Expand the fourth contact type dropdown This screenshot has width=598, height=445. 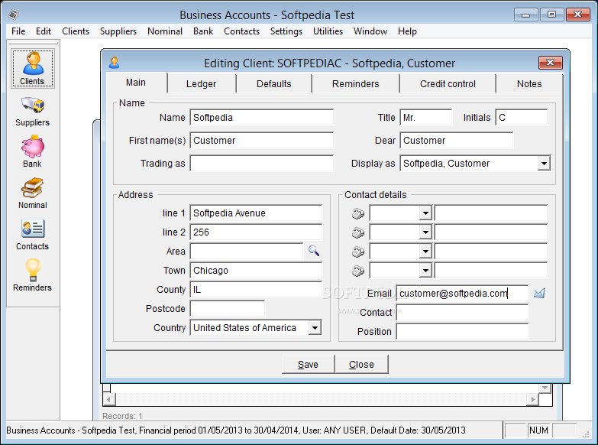425,271
